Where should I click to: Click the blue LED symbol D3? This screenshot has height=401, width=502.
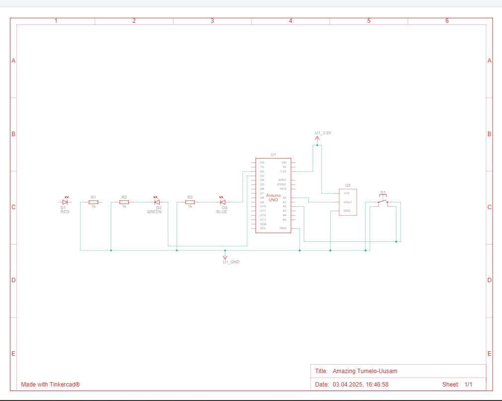click(223, 202)
